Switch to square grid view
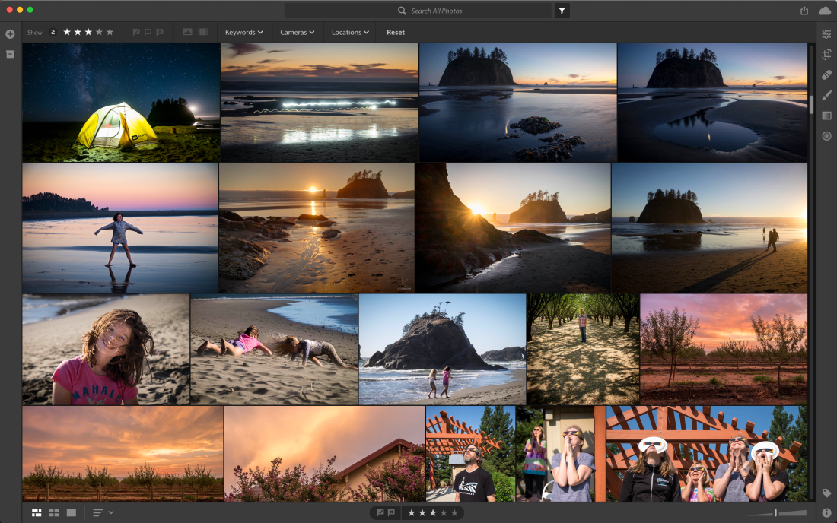 tap(54, 513)
